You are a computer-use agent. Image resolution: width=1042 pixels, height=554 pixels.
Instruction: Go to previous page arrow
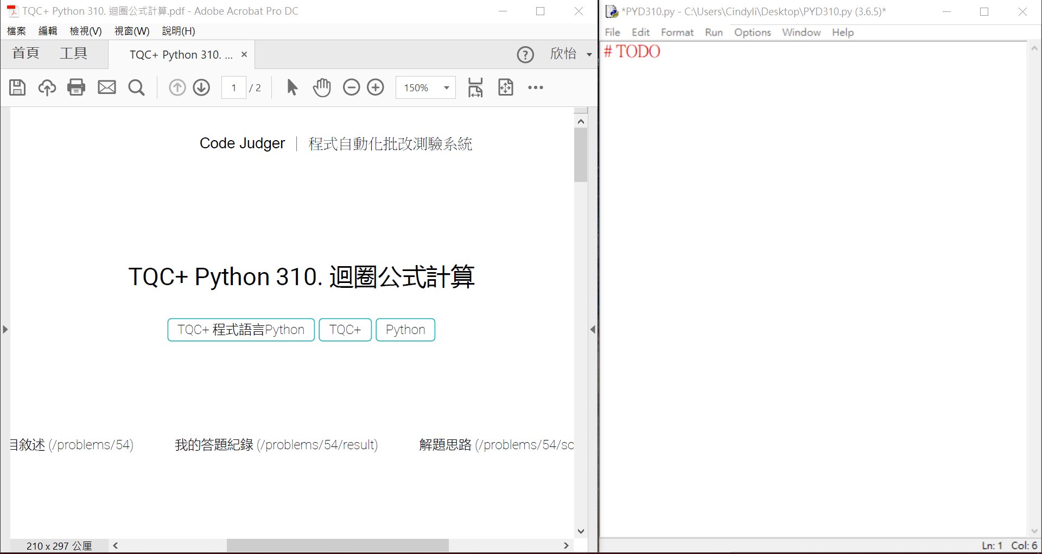tap(177, 87)
